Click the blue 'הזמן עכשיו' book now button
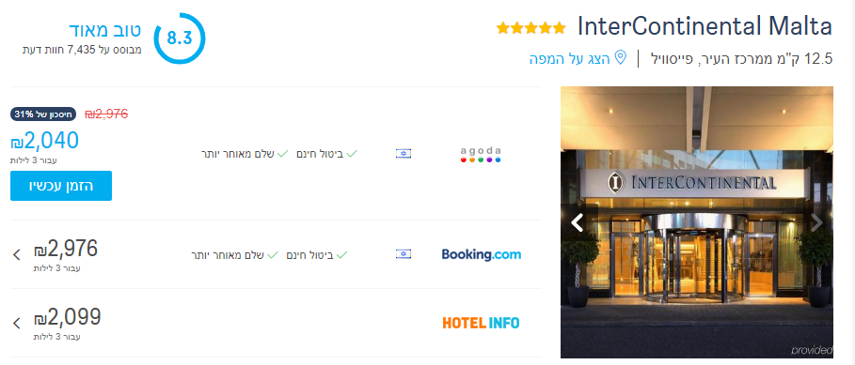This screenshot has height=365, width=855. tap(61, 186)
